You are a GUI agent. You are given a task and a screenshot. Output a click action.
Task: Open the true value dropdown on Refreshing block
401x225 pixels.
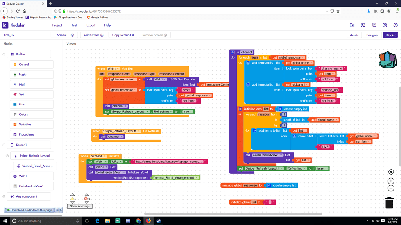pos(188,112)
